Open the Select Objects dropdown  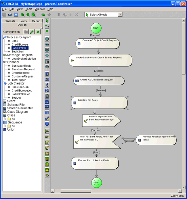[120, 14]
